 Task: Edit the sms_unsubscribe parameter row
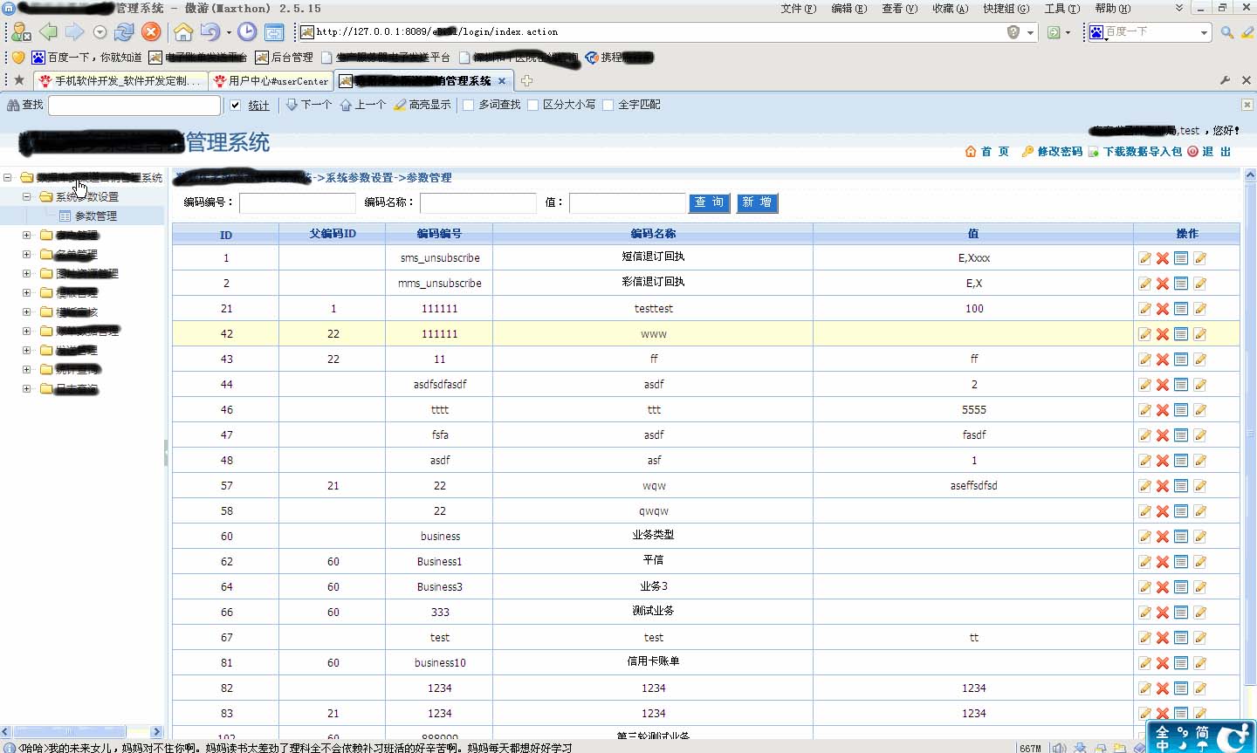1144,258
